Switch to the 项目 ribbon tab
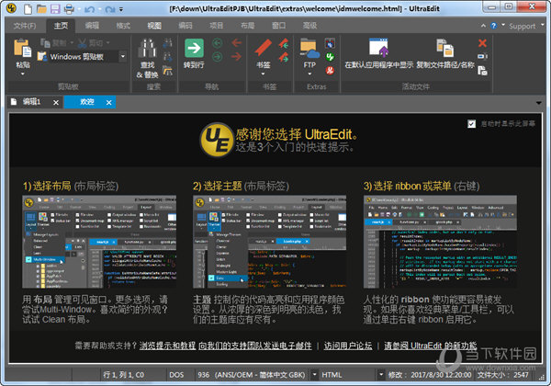Screen dimensions: 551x386 217,26
